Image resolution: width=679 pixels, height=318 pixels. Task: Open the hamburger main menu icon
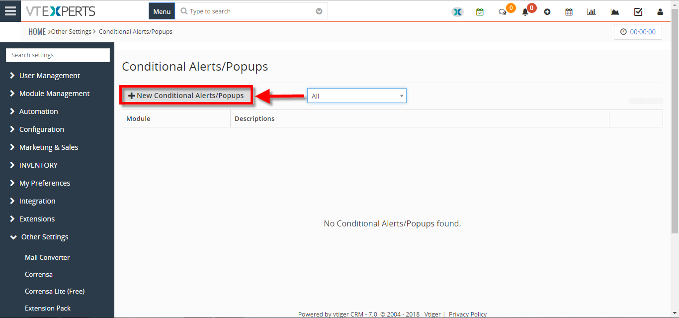pos(10,11)
